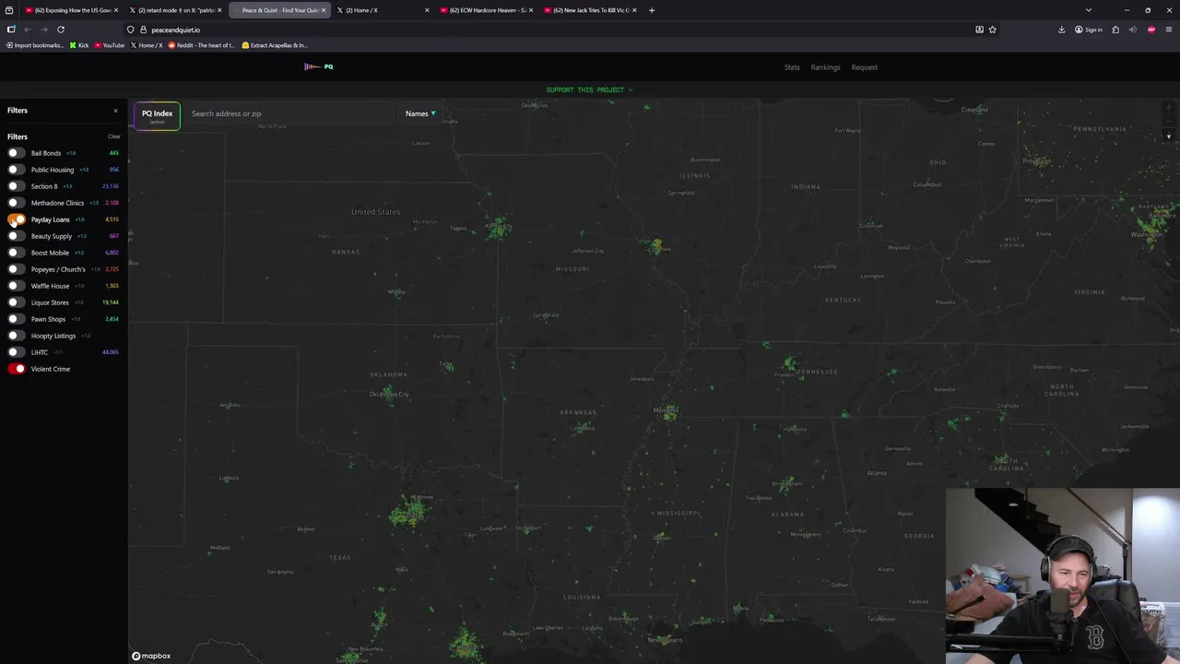This screenshot has height=664, width=1180.
Task: Click the install-site icon beside the star
Action: [x=979, y=30]
